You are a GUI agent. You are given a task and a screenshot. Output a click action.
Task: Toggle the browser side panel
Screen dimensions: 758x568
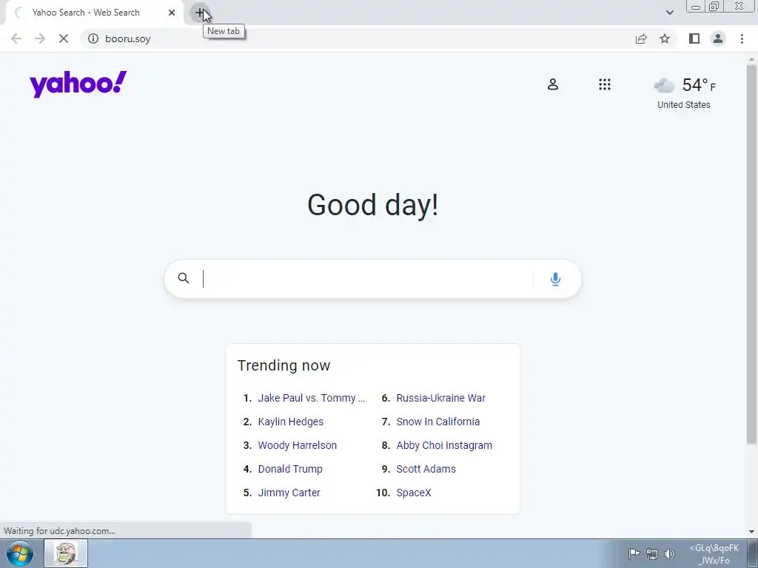[x=694, y=38]
